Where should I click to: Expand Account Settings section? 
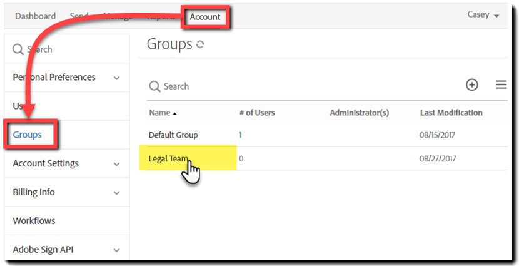click(x=116, y=164)
